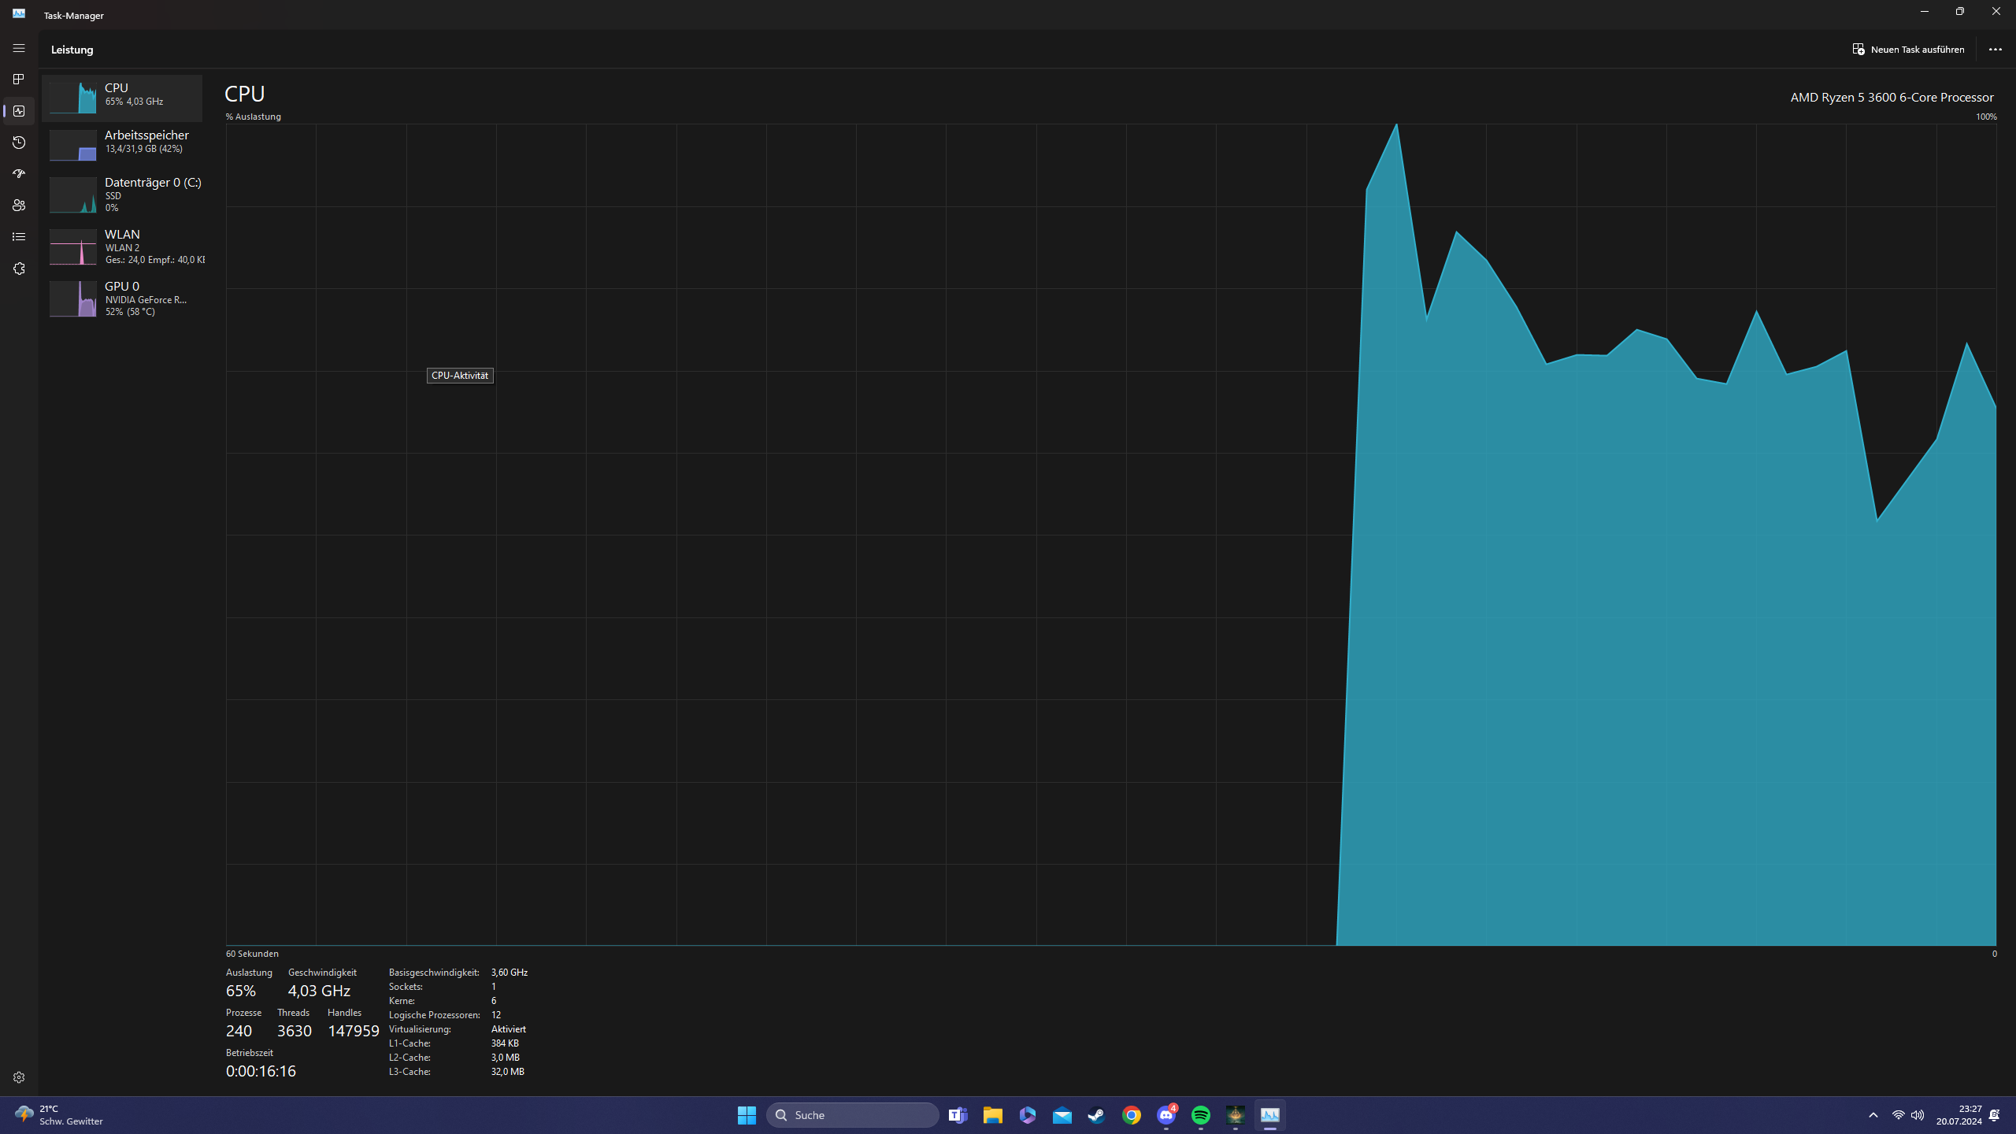
Task: Expand the system tray hidden icons chevron
Action: click(x=1873, y=1115)
